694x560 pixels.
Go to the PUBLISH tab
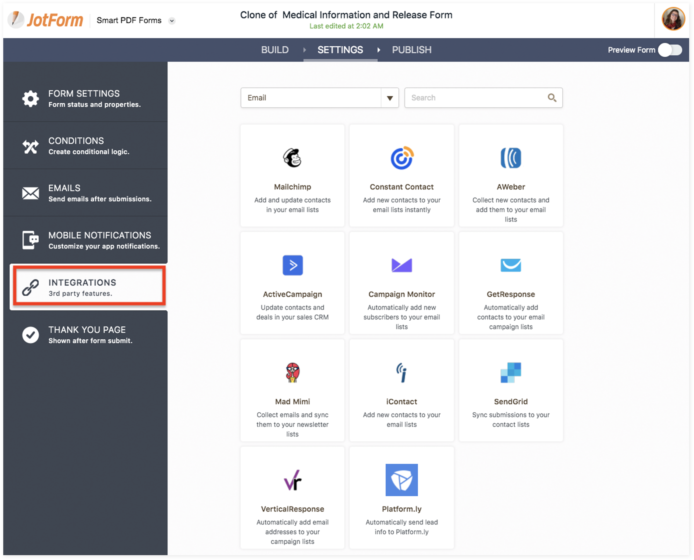click(x=411, y=50)
